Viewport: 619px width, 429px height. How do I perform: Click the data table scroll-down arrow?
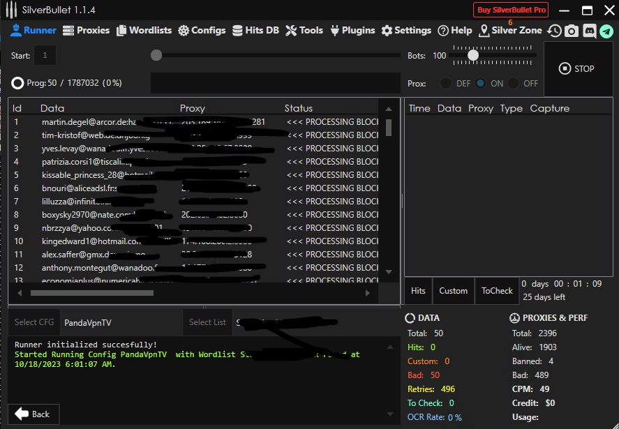click(x=389, y=272)
